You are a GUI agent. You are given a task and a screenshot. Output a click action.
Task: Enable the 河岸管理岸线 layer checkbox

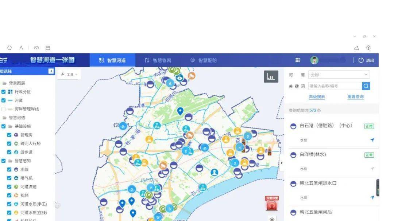coord(4,109)
